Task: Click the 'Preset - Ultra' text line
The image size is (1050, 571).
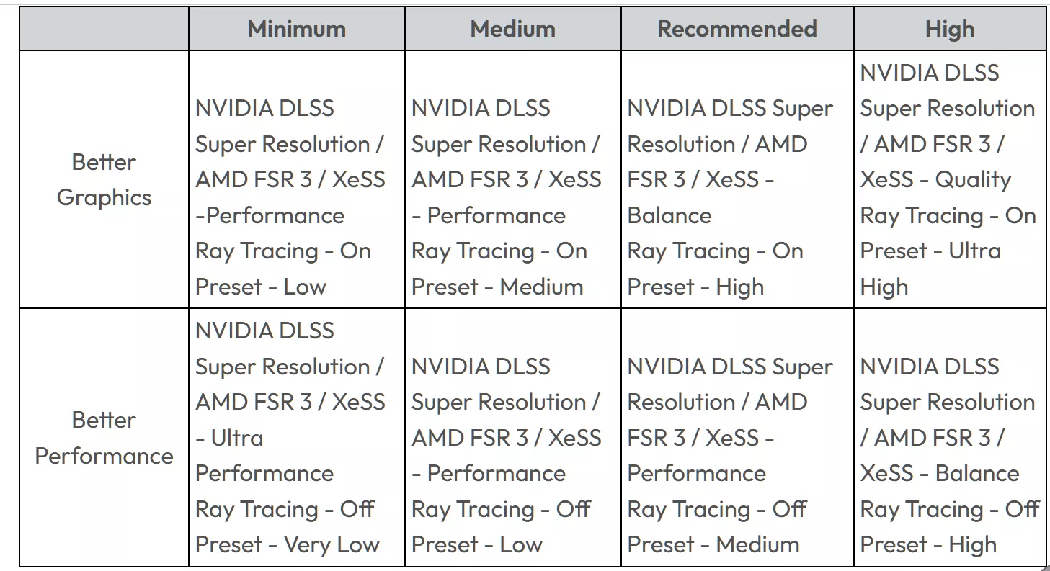Action: tap(930, 251)
